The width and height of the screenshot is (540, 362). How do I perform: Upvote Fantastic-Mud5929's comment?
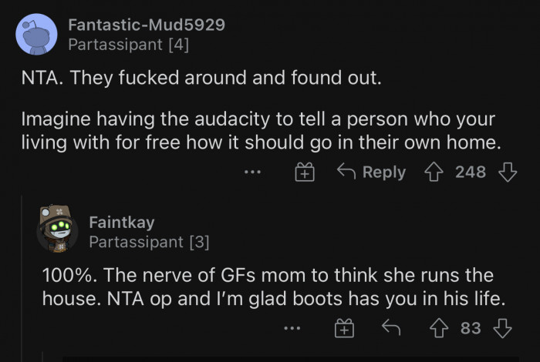[x=436, y=173]
